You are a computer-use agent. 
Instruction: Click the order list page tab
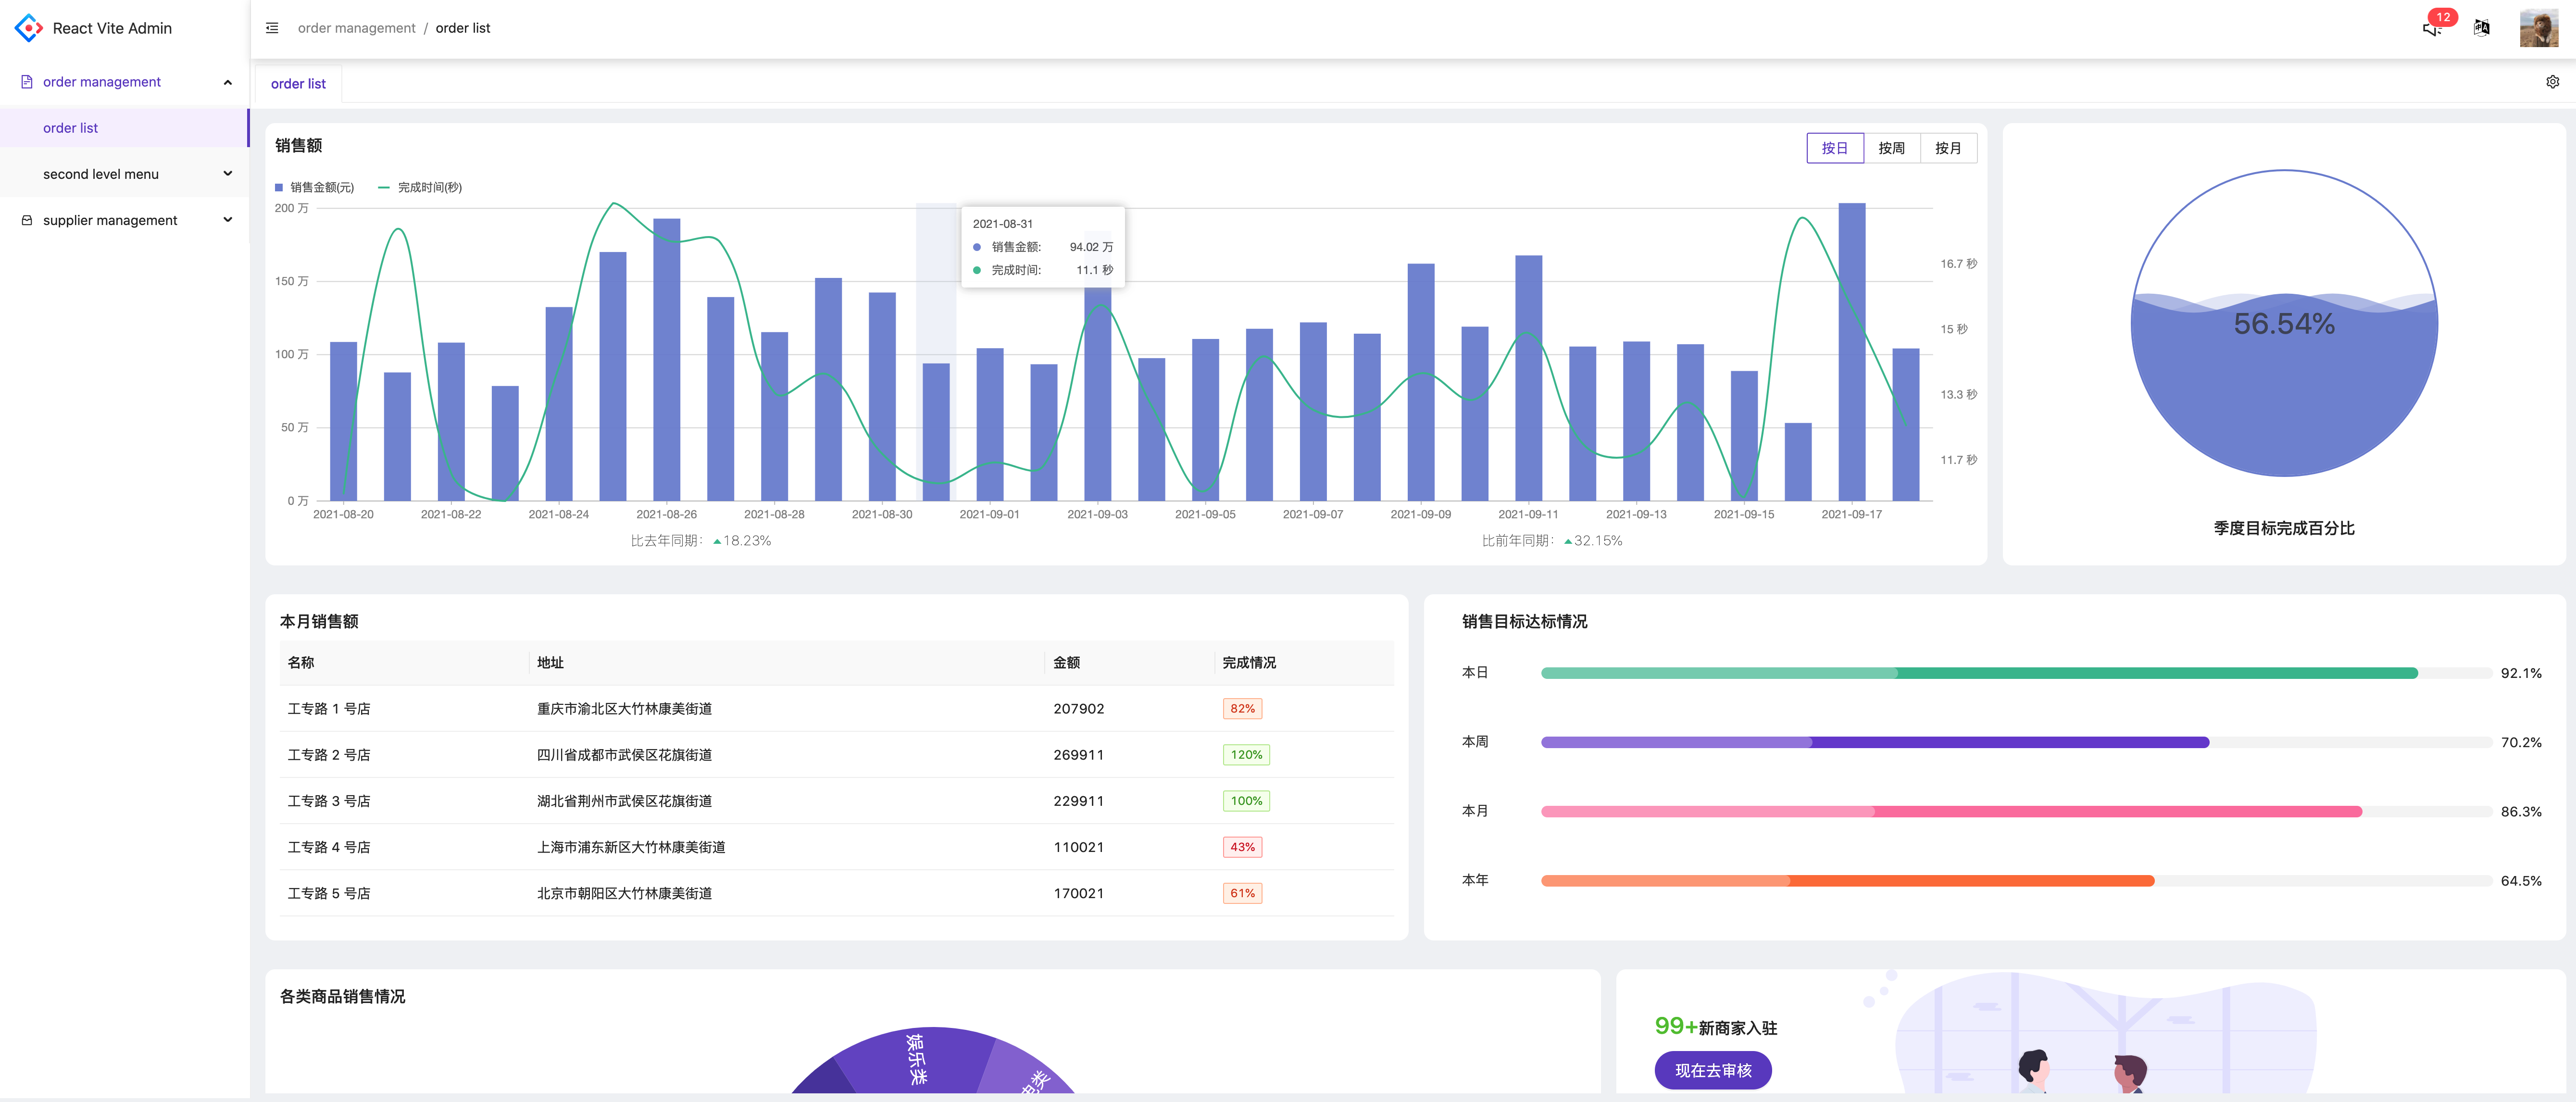tap(298, 84)
